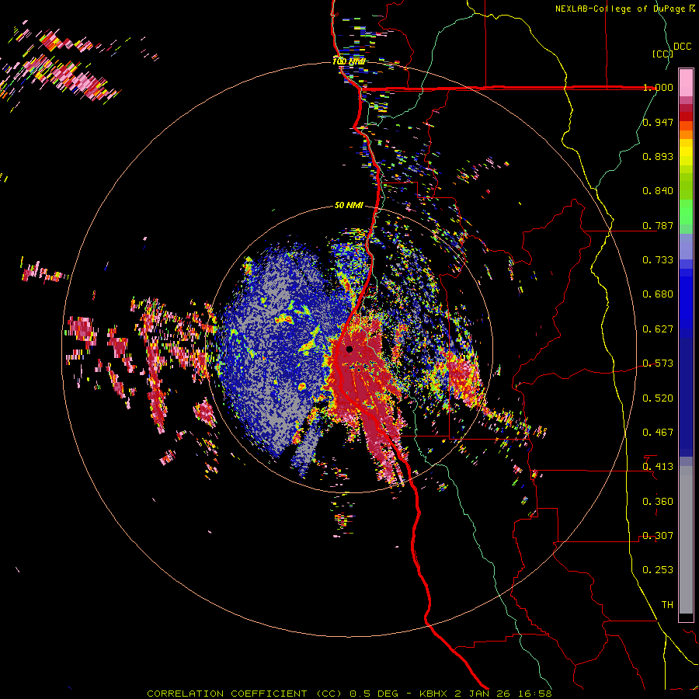Click the 0.893 color scale value

[658, 156]
